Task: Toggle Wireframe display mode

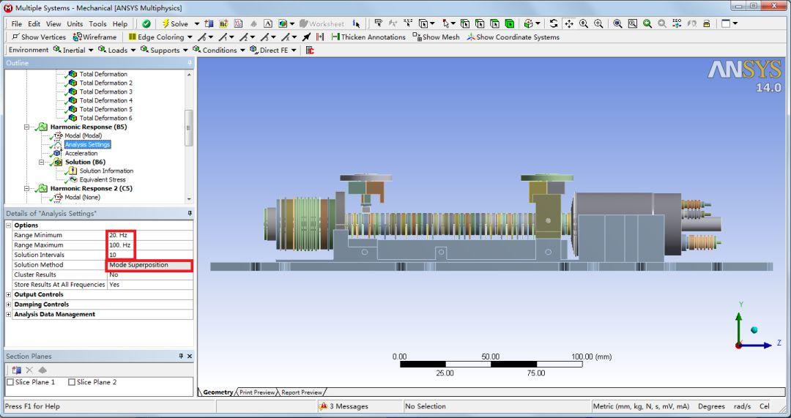Action: (x=94, y=37)
